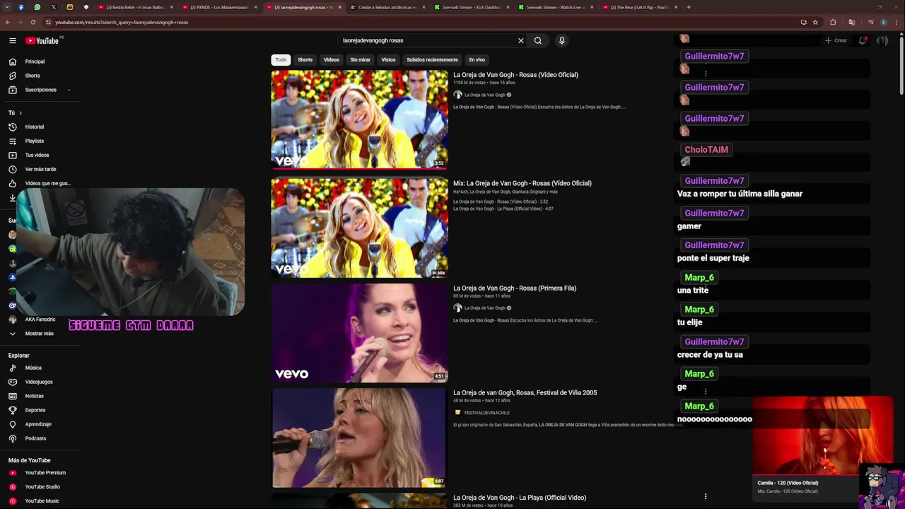
Task: Click the Camila 120 miniplayer video
Action: click(823, 436)
